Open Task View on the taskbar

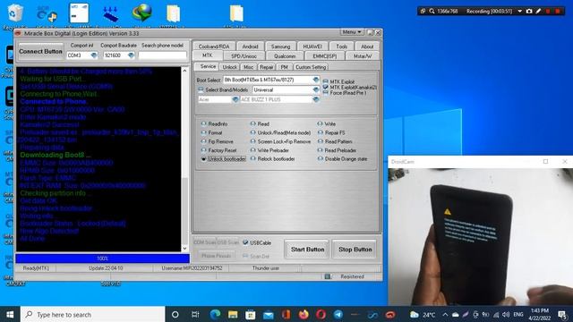195,314
